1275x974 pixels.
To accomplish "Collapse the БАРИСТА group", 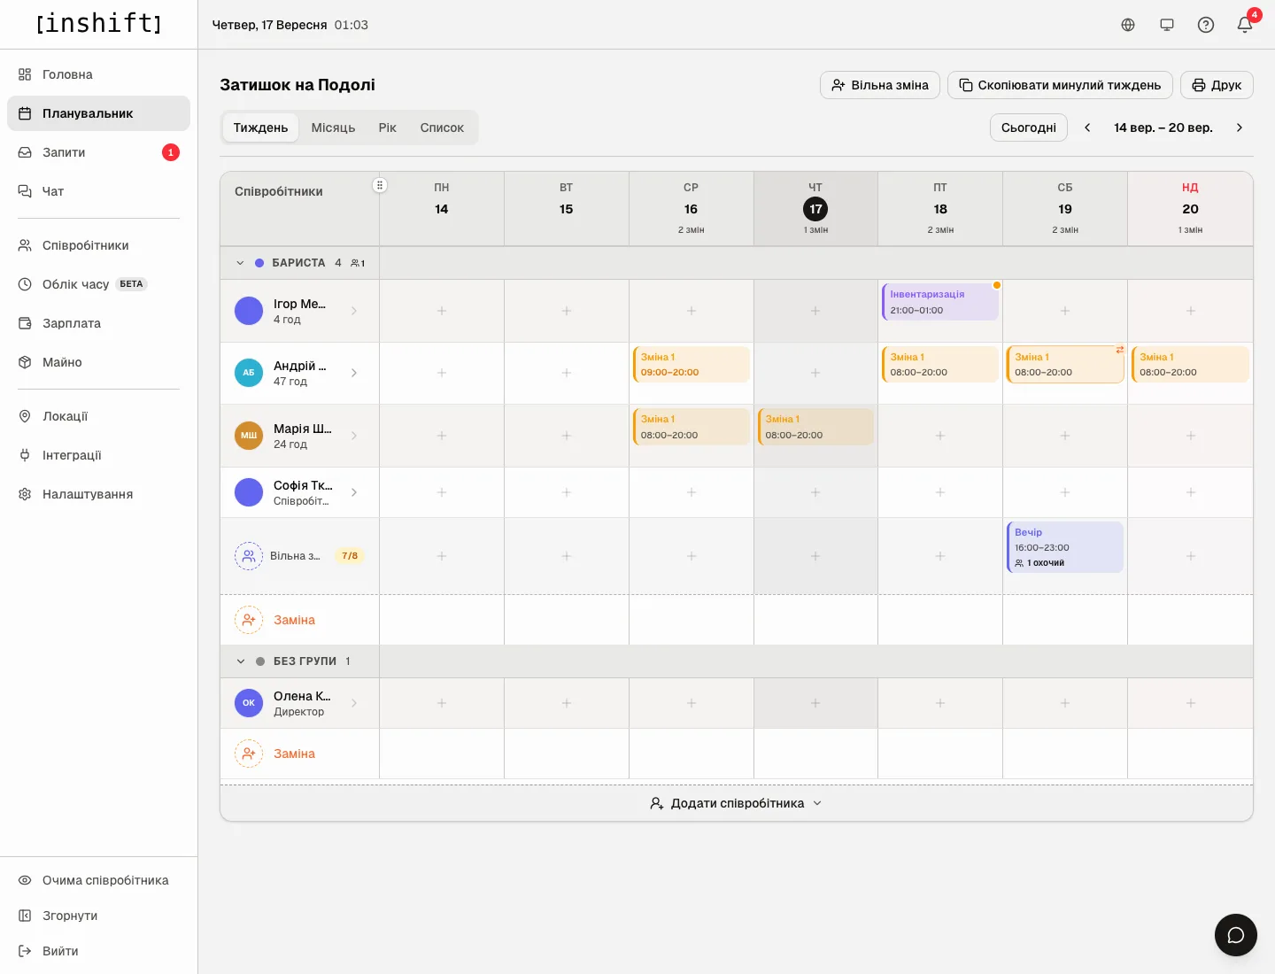I will [x=240, y=263].
